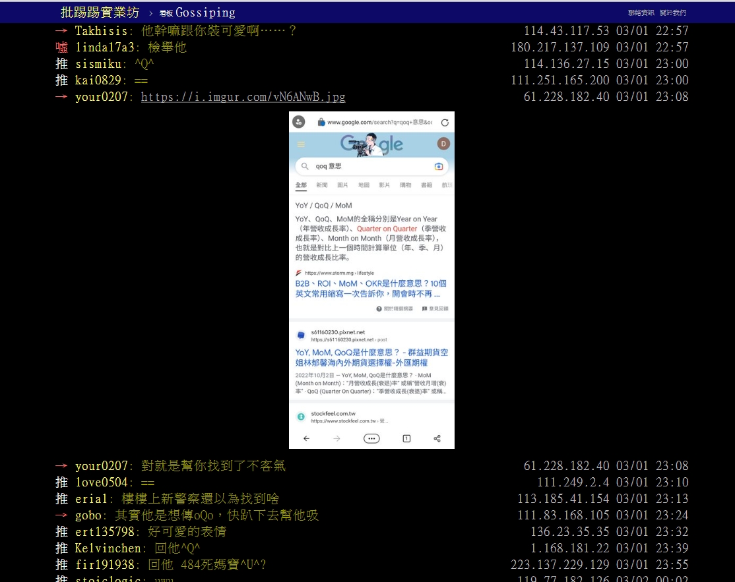Click the pixnet.net site favicon
The height and width of the screenshot is (582, 735).
point(301,335)
